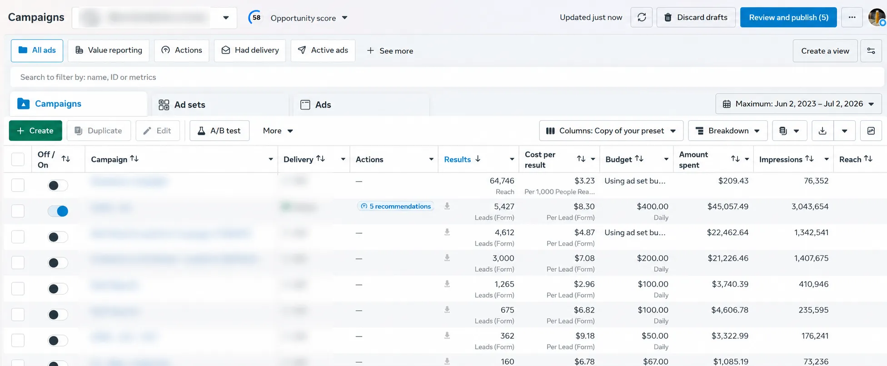
Task: Click the Discard drafts button
Action: click(696, 17)
